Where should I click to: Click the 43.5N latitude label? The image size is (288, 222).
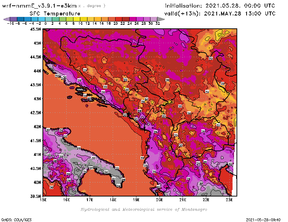click(36, 85)
